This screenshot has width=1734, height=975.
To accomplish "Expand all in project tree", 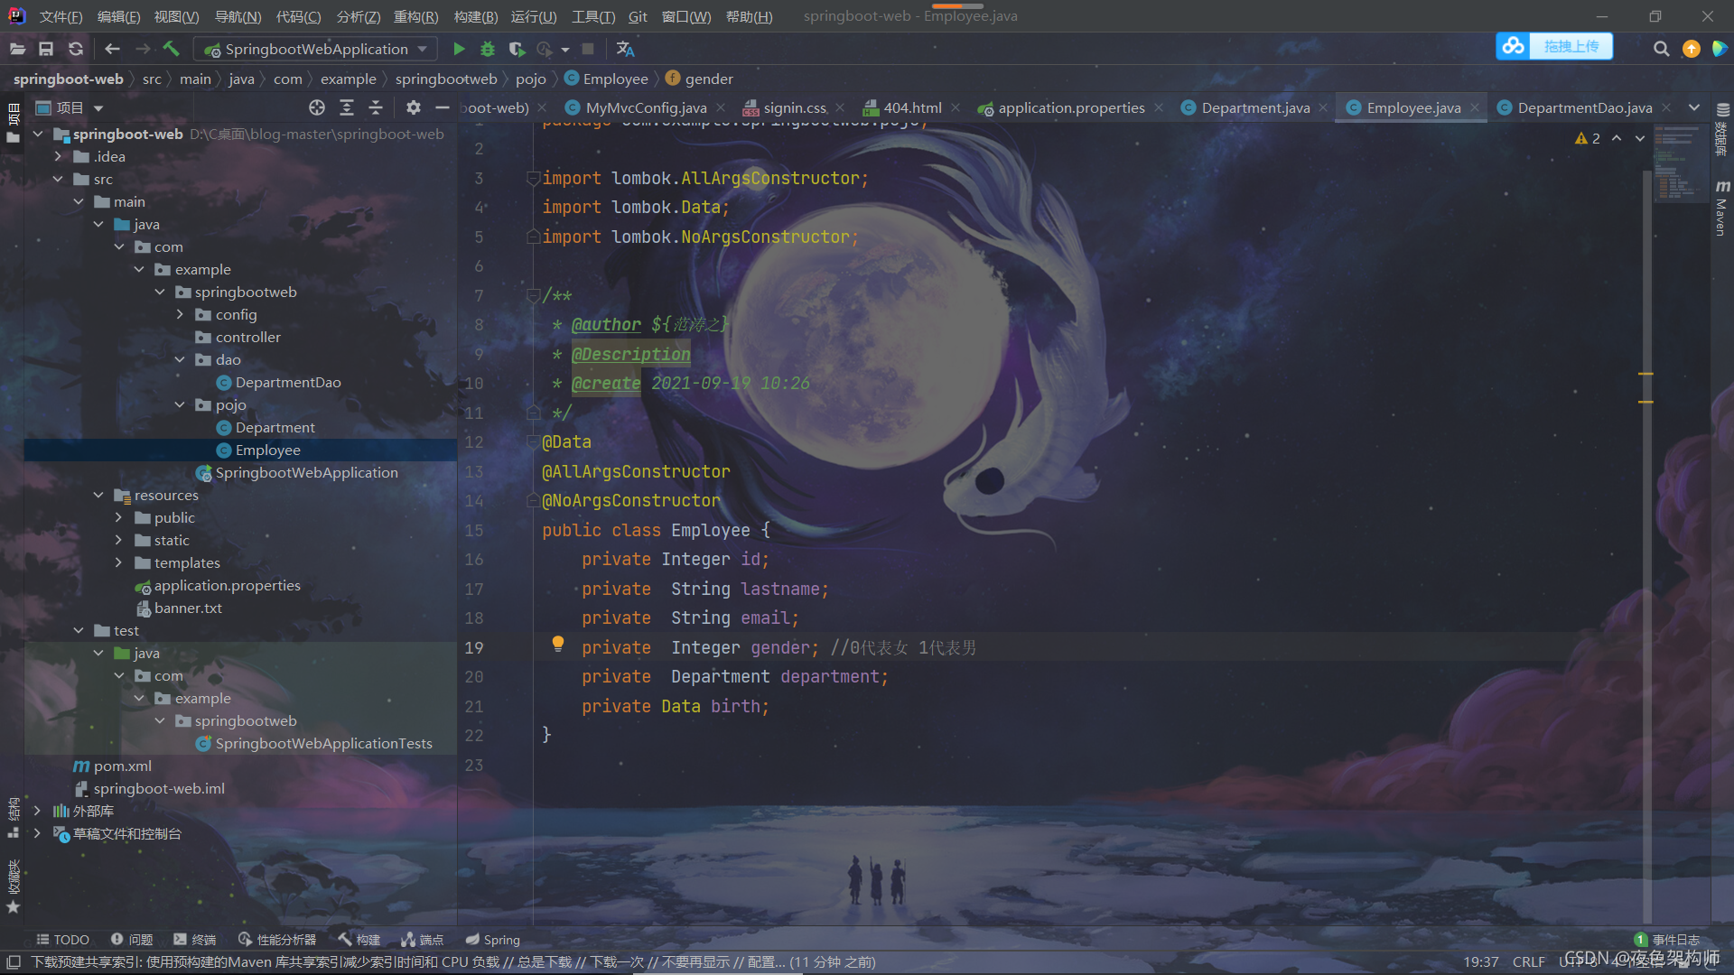I will (347, 107).
